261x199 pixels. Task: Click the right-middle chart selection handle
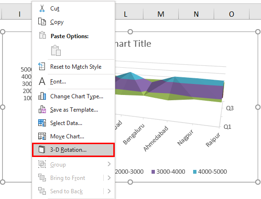tap(258, 107)
